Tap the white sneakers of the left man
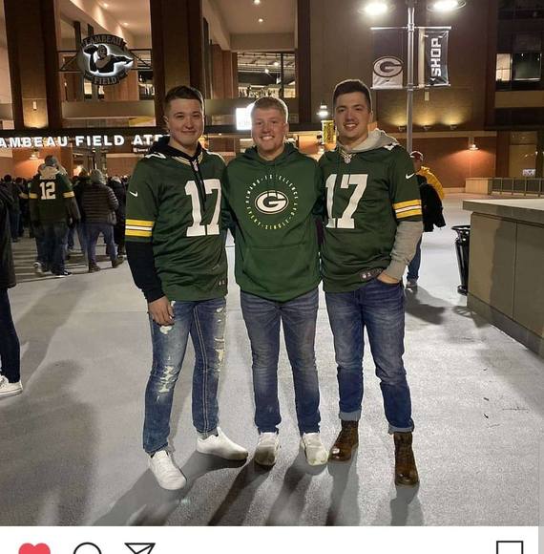Viewport: 544px width, 554px height. [198, 458]
